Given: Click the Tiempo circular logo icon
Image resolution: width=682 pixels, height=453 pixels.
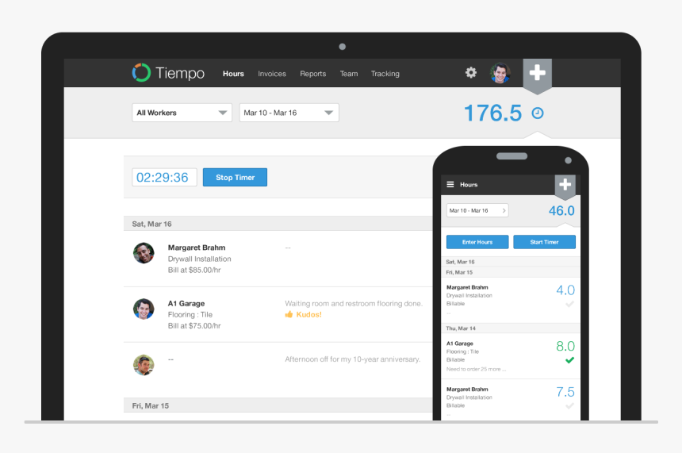Looking at the screenshot, I should [x=141, y=73].
